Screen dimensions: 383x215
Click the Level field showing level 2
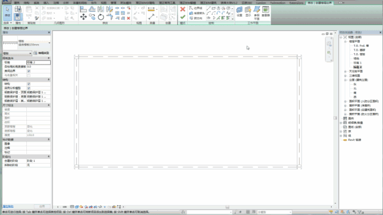38,62
